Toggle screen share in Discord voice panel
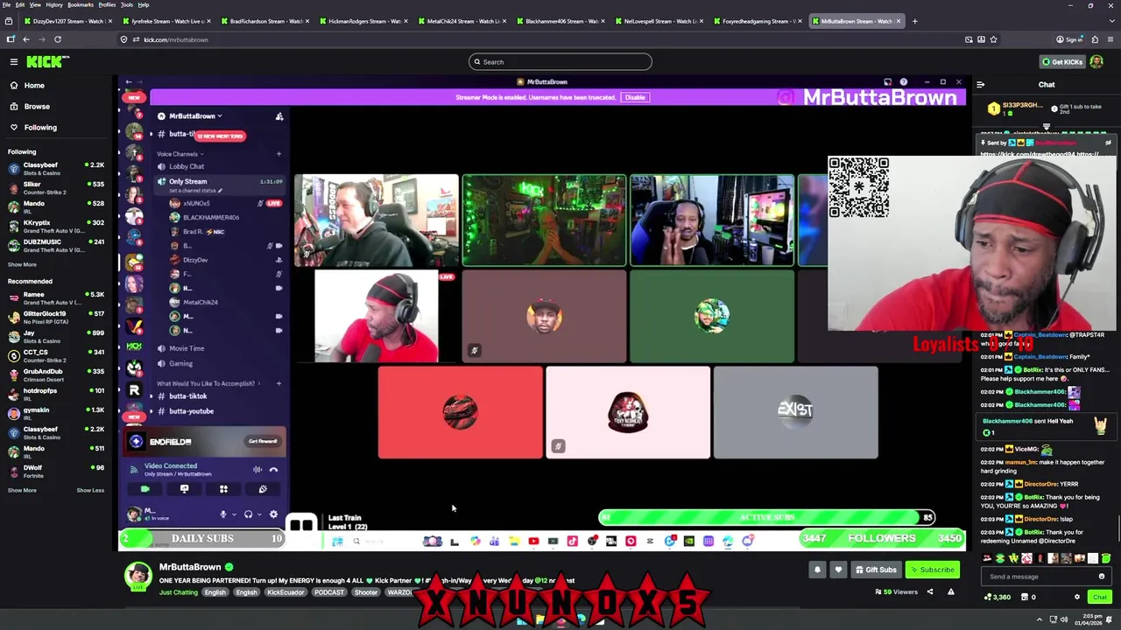 click(x=184, y=489)
